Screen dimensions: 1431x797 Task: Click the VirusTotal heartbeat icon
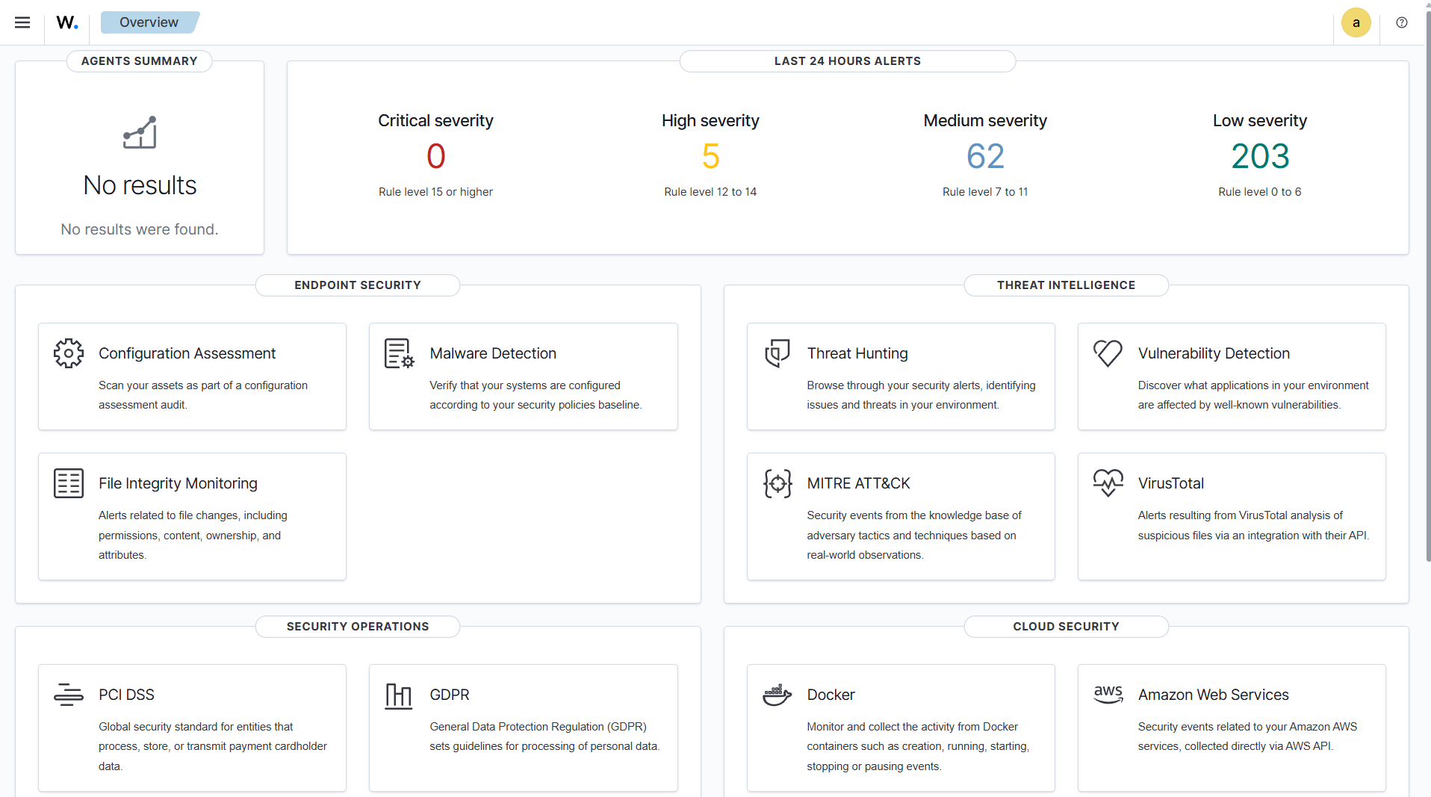tap(1108, 483)
